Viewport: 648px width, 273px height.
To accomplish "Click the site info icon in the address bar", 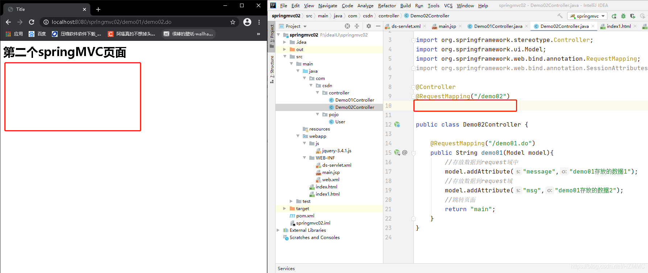I will pos(46,22).
